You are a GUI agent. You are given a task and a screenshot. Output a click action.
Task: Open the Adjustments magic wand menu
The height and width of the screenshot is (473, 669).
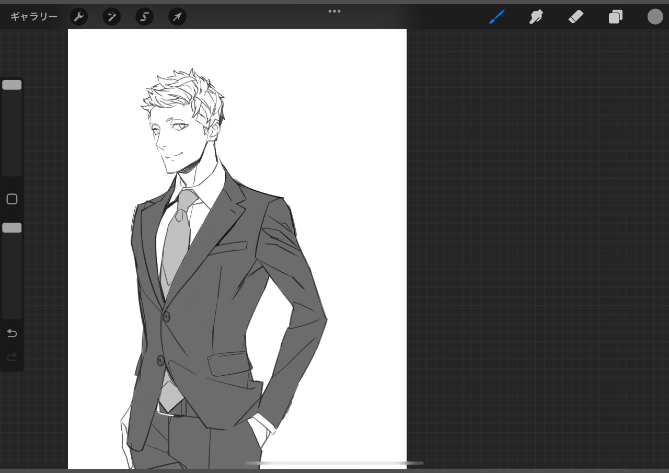pyautogui.click(x=112, y=17)
